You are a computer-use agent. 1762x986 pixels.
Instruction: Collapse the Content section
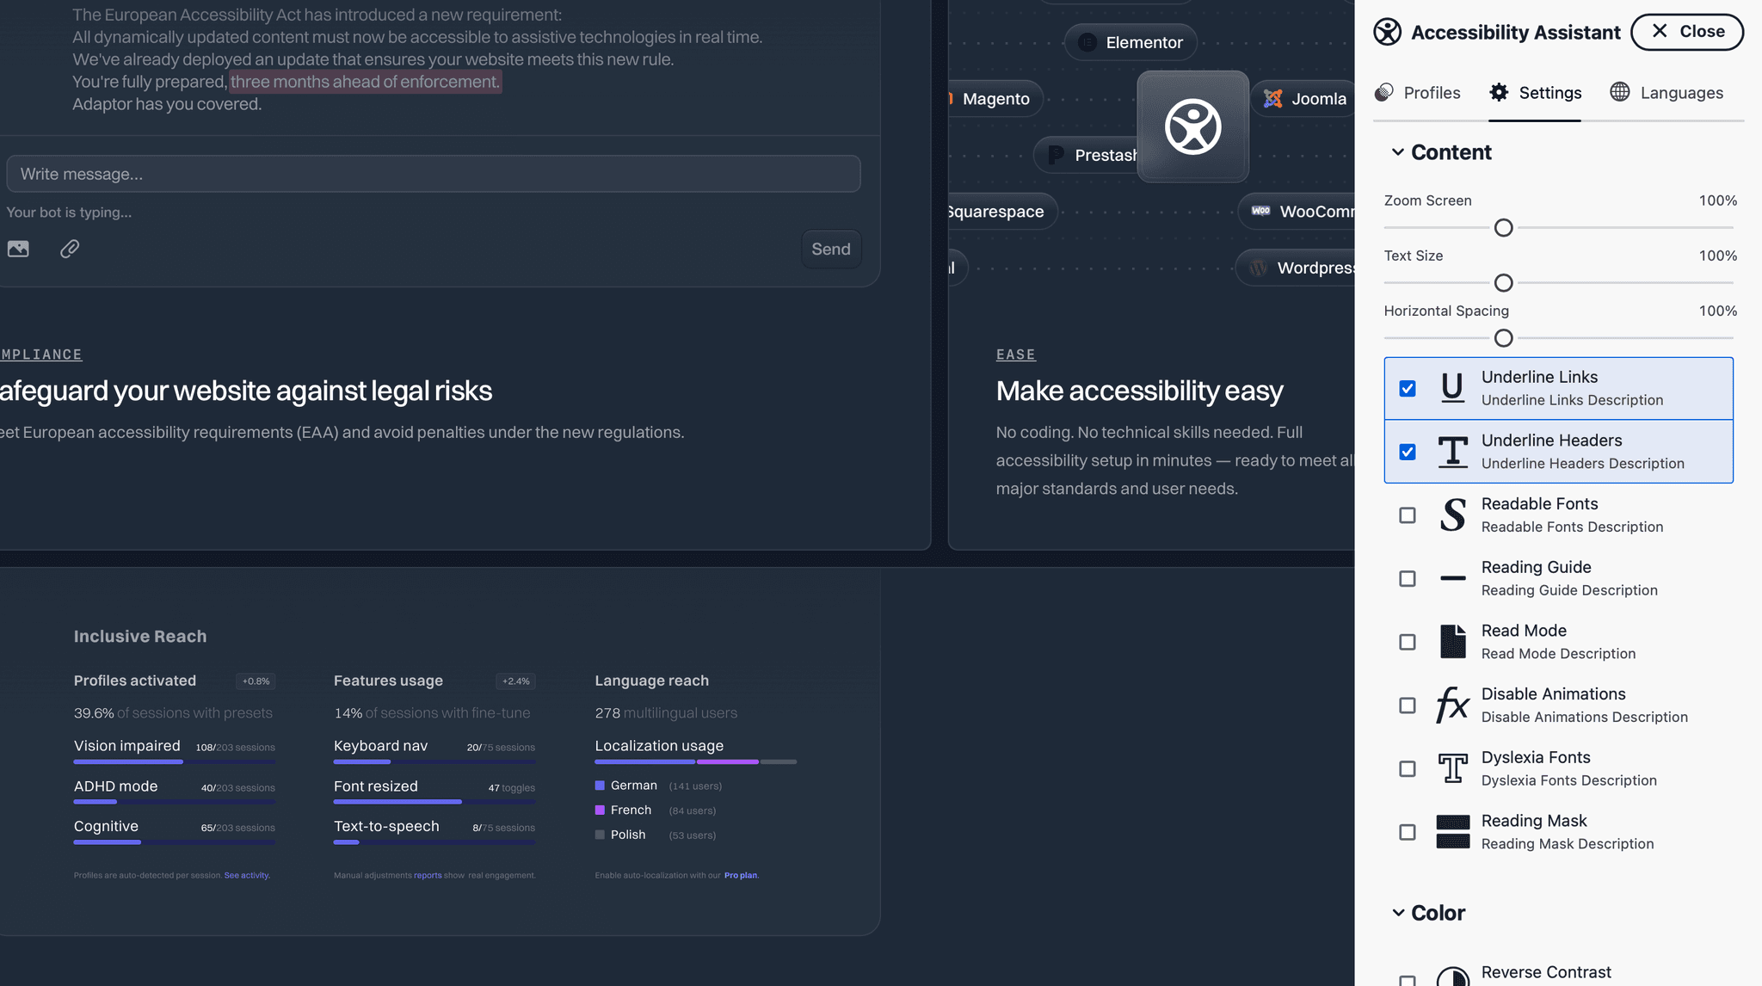coord(1397,151)
